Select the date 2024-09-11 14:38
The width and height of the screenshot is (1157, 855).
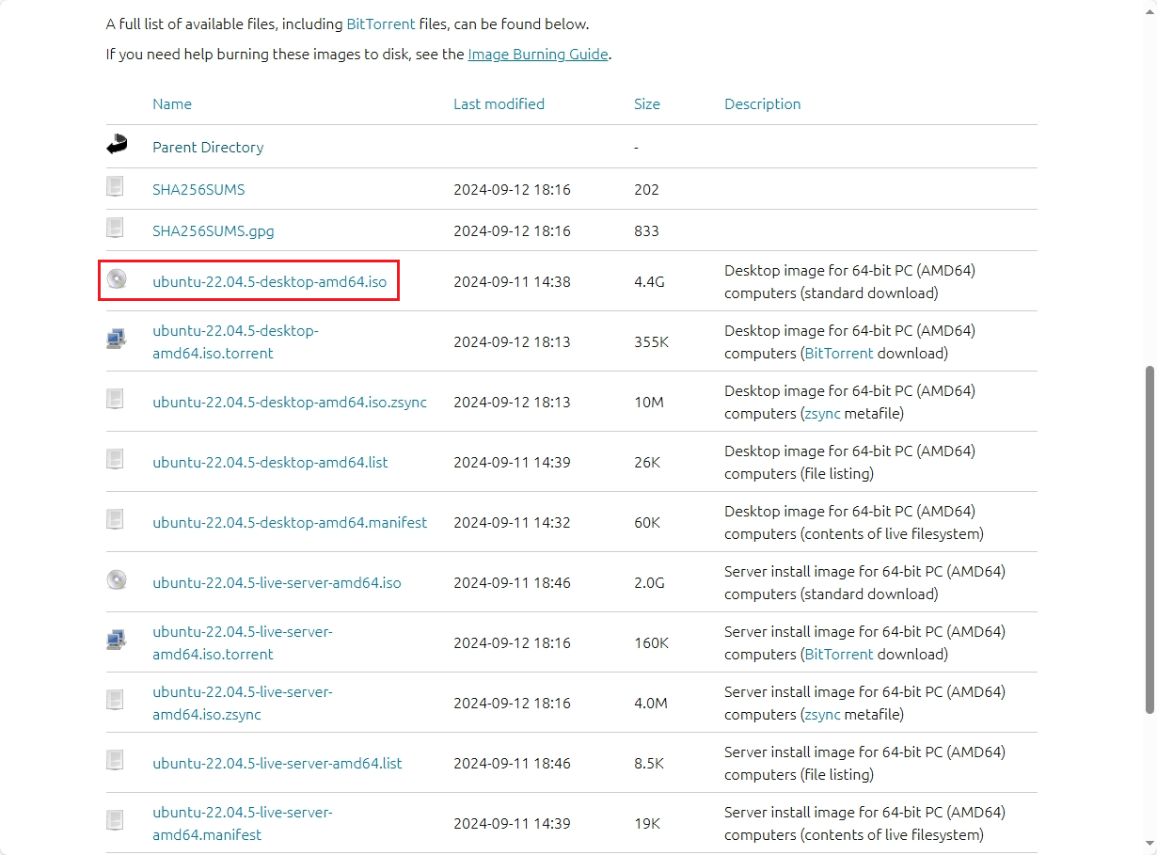coord(512,281)
